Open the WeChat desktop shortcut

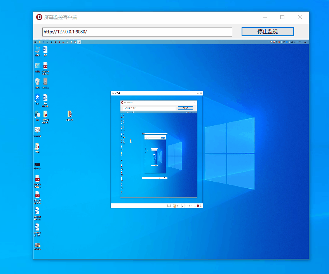click(x=37, y=115)
